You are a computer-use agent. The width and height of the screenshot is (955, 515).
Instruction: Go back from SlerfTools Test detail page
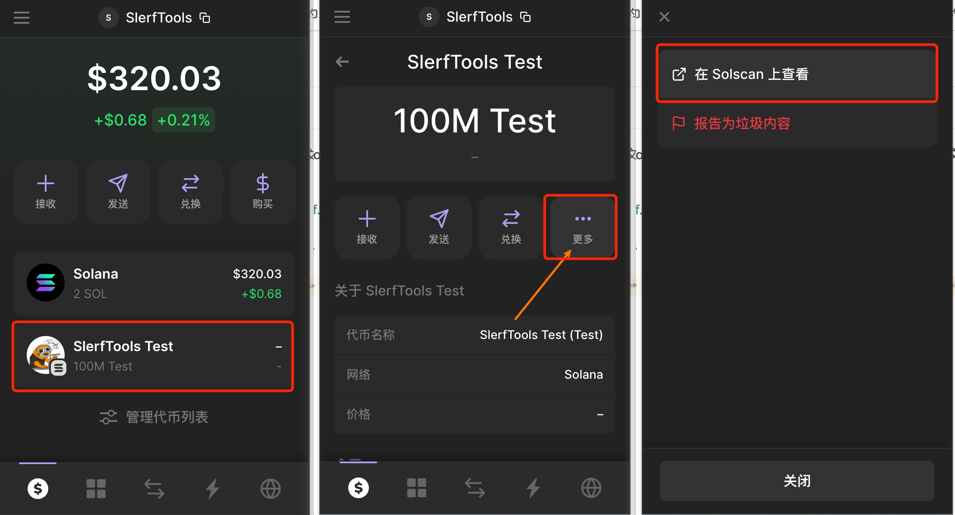[342, 62]
